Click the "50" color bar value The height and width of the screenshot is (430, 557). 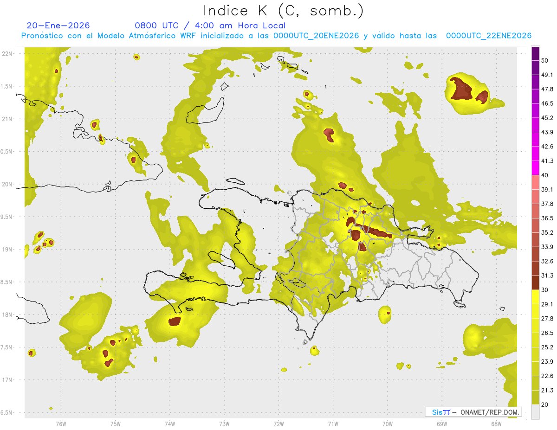(545, 61)
